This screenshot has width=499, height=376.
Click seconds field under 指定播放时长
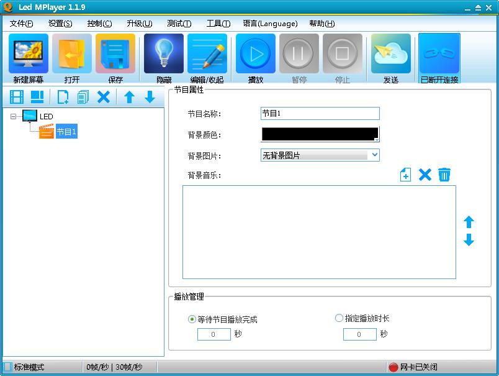(x=359, y=334)
